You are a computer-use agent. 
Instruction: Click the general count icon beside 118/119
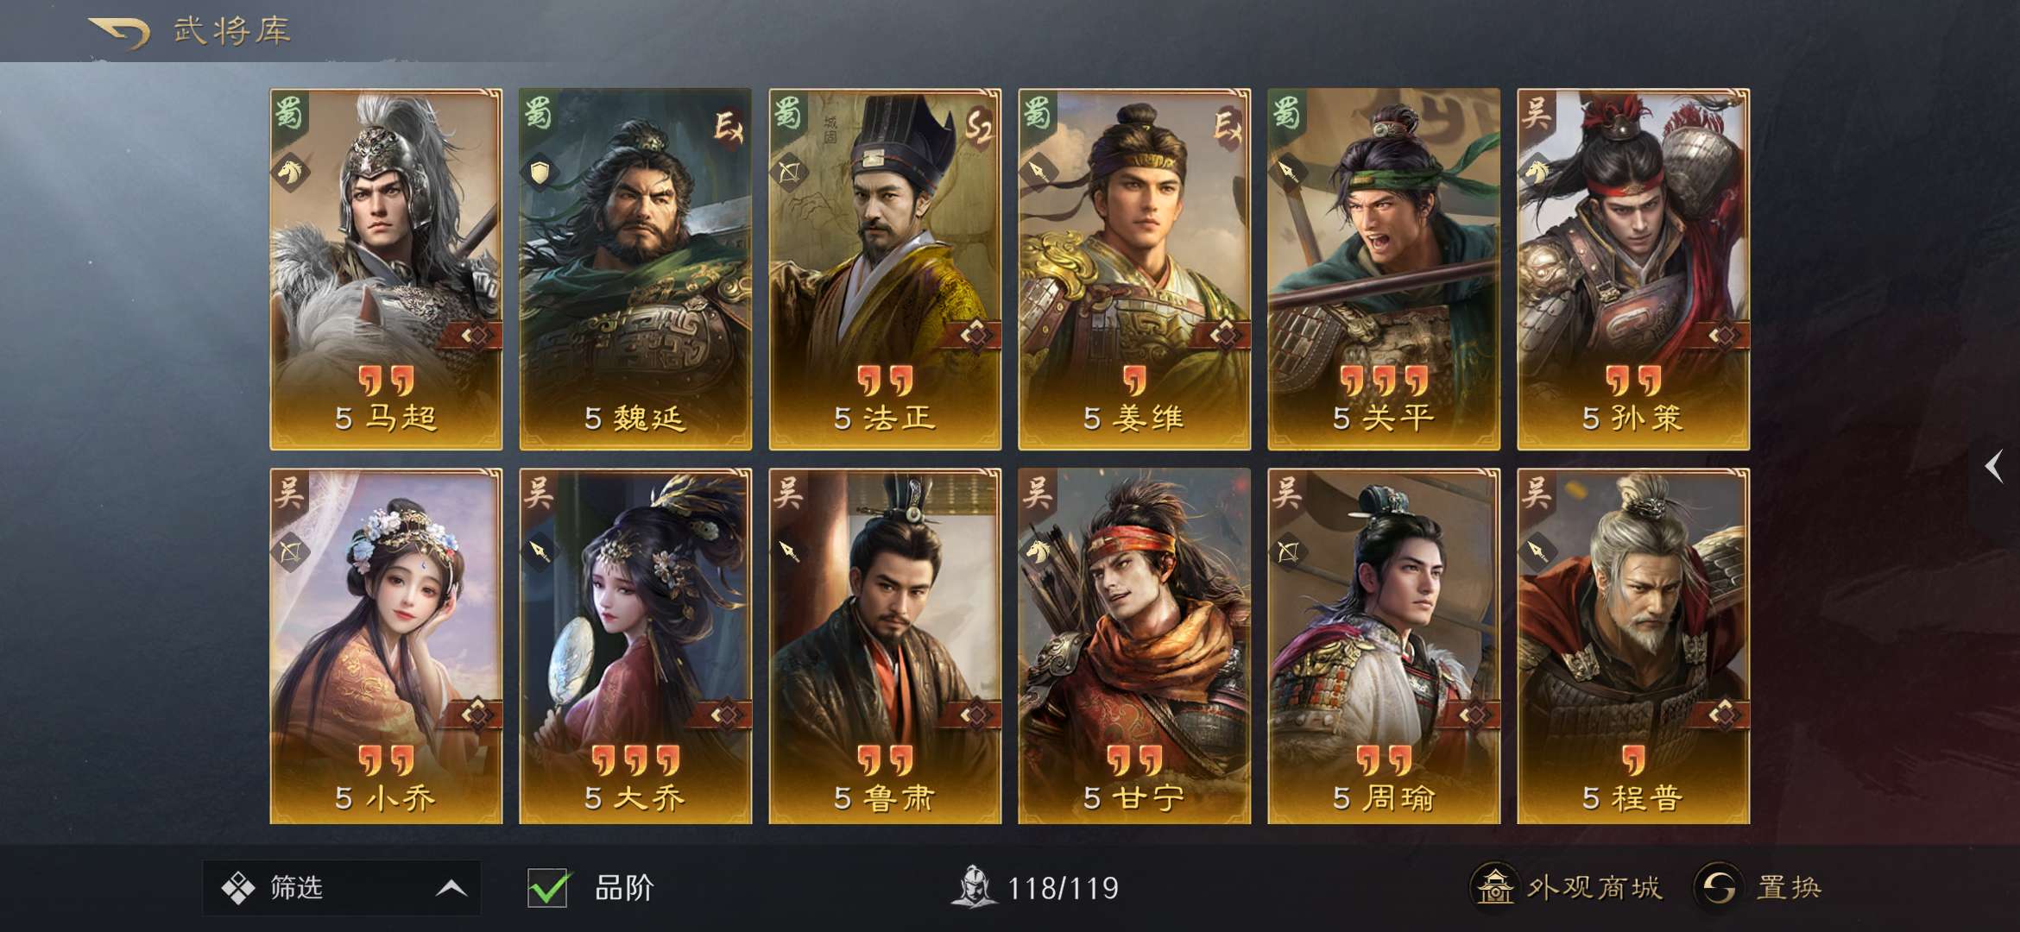point(974,886)
